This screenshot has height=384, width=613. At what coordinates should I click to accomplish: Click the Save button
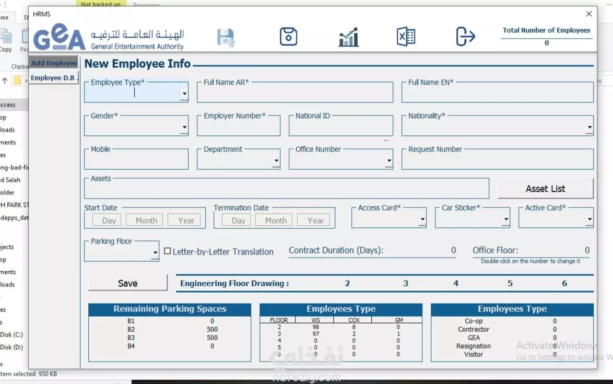[x=128, y=283]
